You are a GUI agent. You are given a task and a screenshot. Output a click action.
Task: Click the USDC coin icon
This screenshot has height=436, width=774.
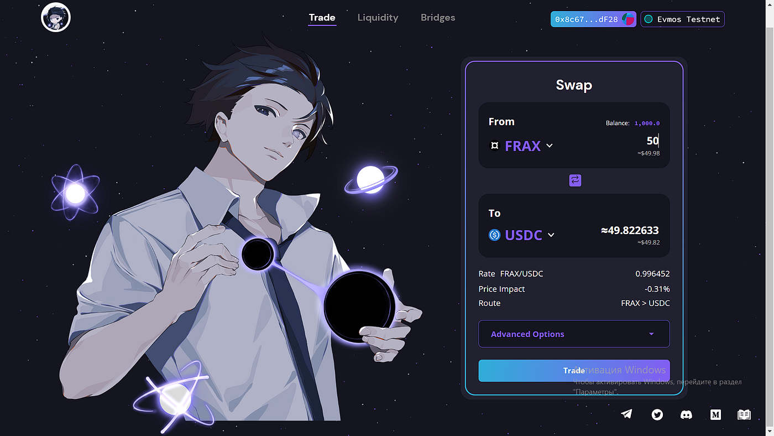point(494,235)
